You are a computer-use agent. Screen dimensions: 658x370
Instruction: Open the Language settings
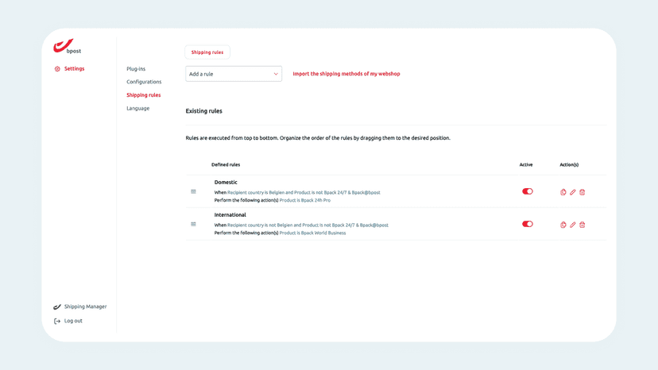pos(138,108)
